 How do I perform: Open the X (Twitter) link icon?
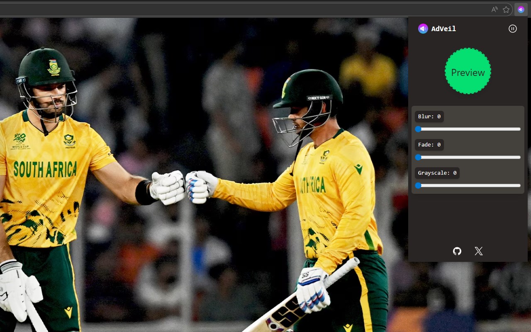pyautogui.click(x=479, y=251)
